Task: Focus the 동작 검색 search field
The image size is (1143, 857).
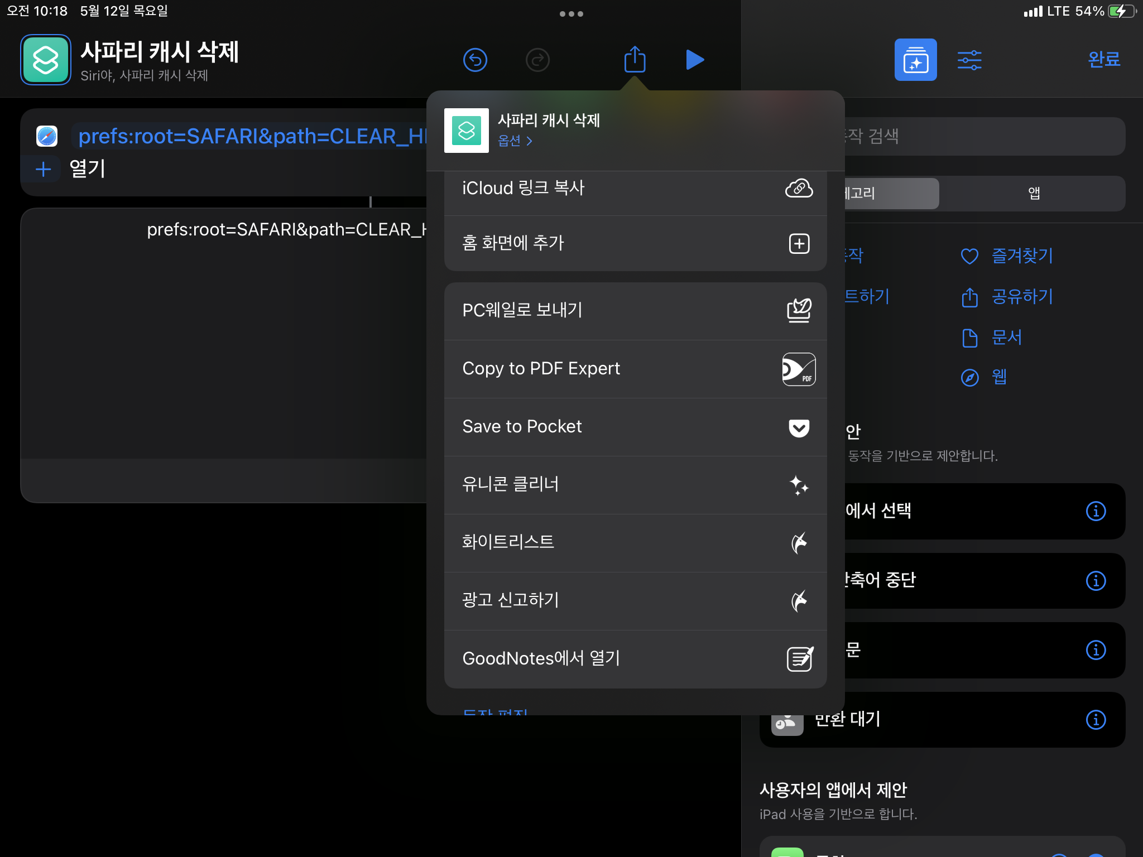Action: coord(985,136)
